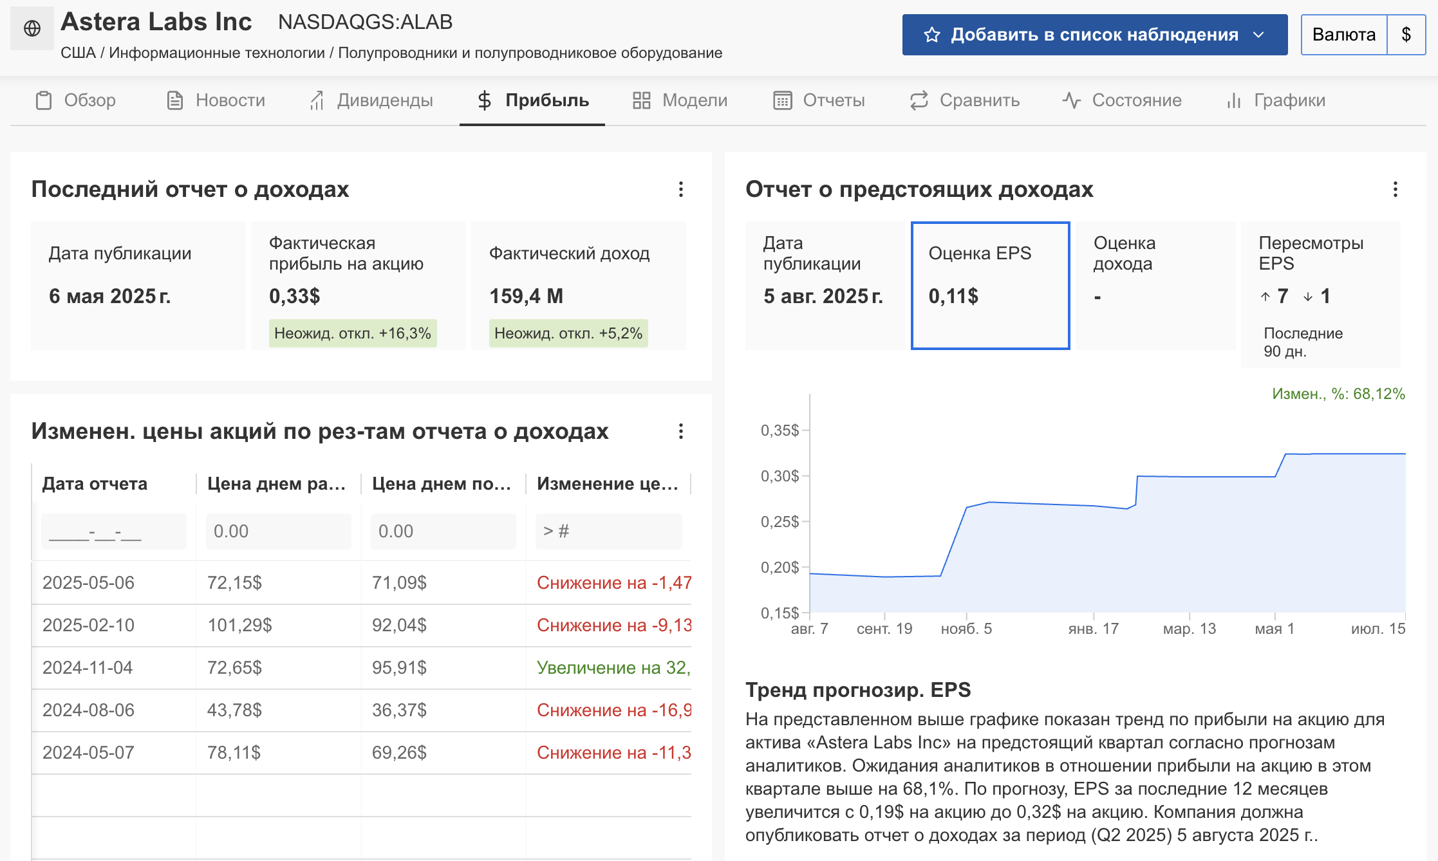Screen dimensions: 1438x861
Task: Click the globe icon beside Astera Labs Inc
Action: [32, 28]
